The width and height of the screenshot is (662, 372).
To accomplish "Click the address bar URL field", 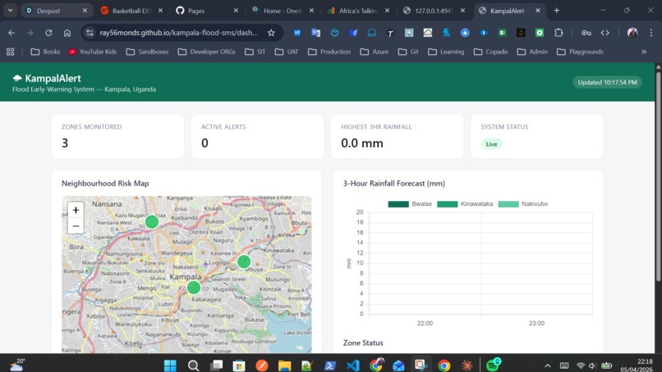I will (x=178, y=33).
